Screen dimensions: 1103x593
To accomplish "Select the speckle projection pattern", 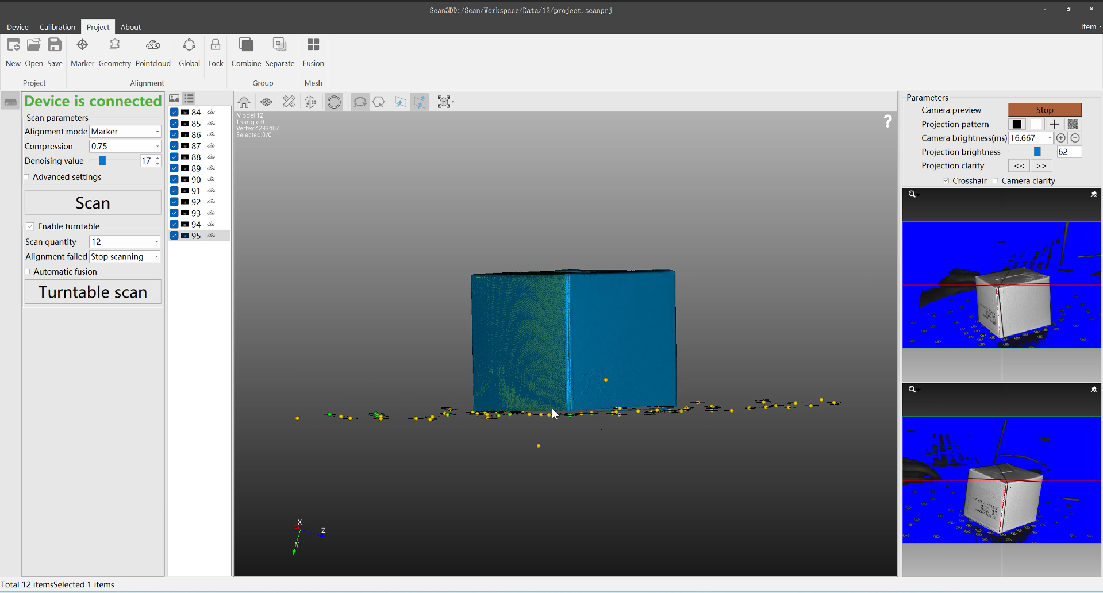I will coord(1073,124).
